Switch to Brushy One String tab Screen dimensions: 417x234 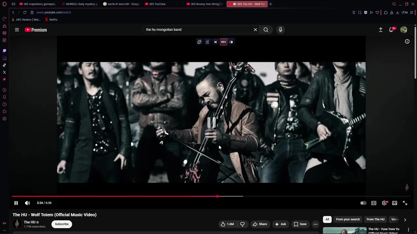tap(205, 4)
